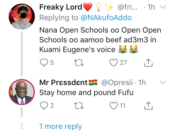Reply to Mr Prɛssdɛnt's tweet

tap(44, 105)
